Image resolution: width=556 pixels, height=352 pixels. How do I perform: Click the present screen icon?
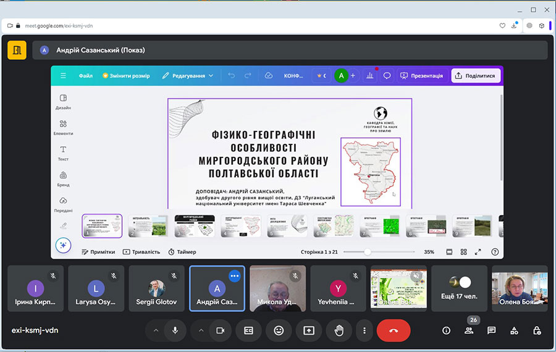[309, 330]
